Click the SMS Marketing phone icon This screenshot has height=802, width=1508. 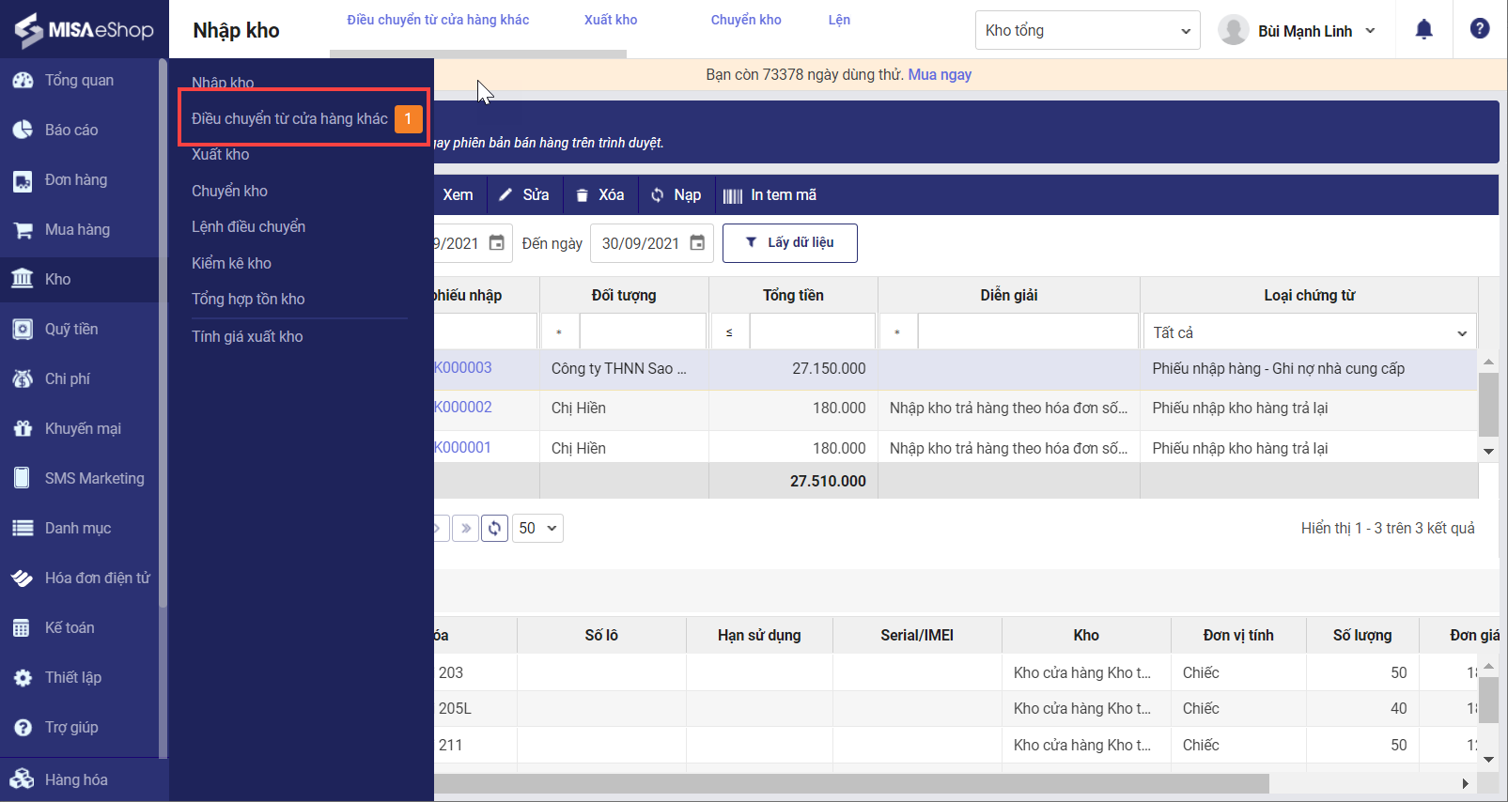click(23, 478)
